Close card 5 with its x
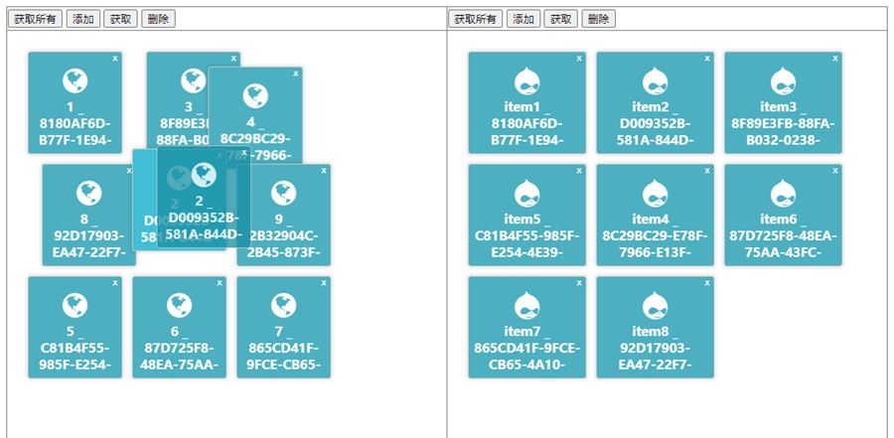The height and width of the screenshot is (438, 894). (x=115, y=283)
